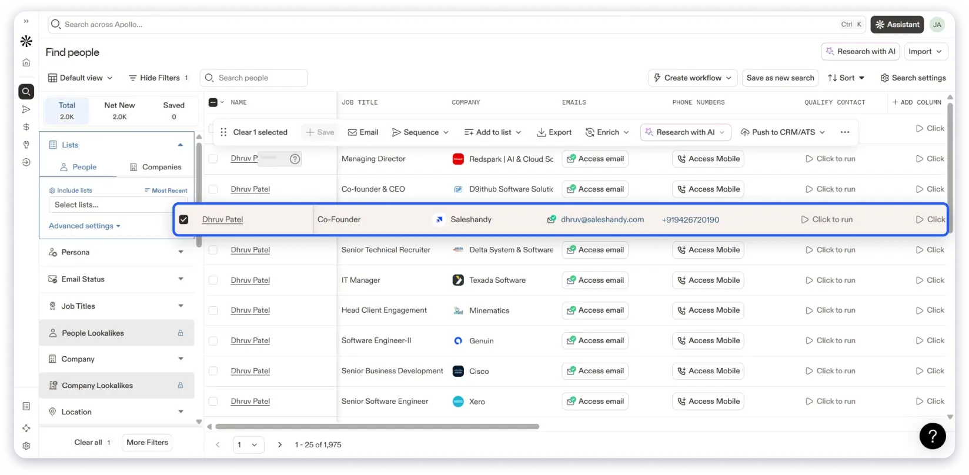
Task: Select checkbox for Software Engineer-II row
Action: 213,341
